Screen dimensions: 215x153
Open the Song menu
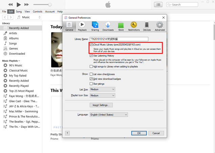click(19, 12)
